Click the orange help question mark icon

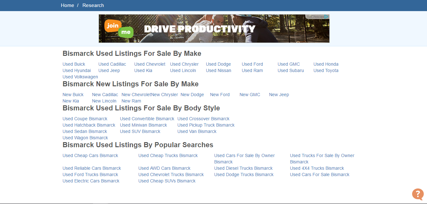click(417, 194)
